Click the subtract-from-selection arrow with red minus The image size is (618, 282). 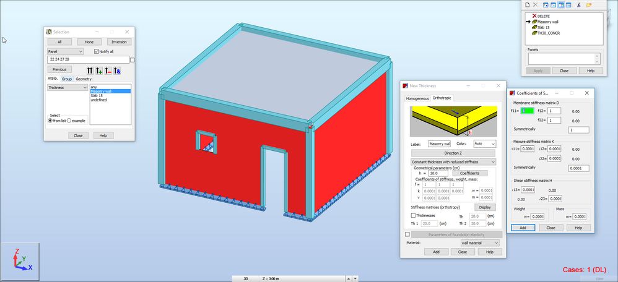pyautogui.click(x=108, y=70)
